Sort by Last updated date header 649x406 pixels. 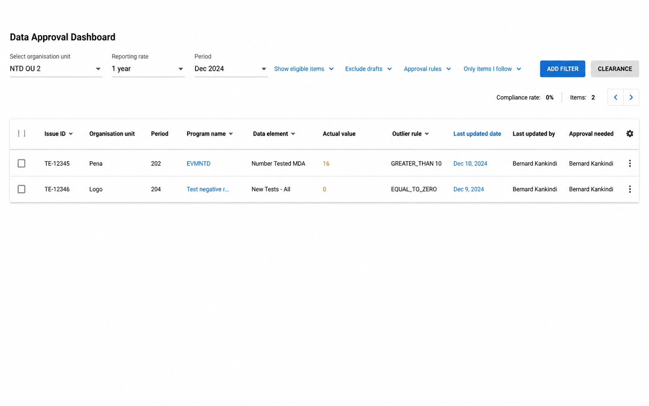coord(477,134)
